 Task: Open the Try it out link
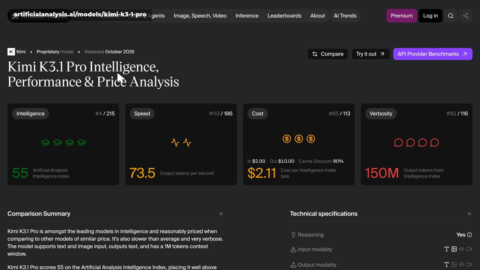tap(370, 54)
